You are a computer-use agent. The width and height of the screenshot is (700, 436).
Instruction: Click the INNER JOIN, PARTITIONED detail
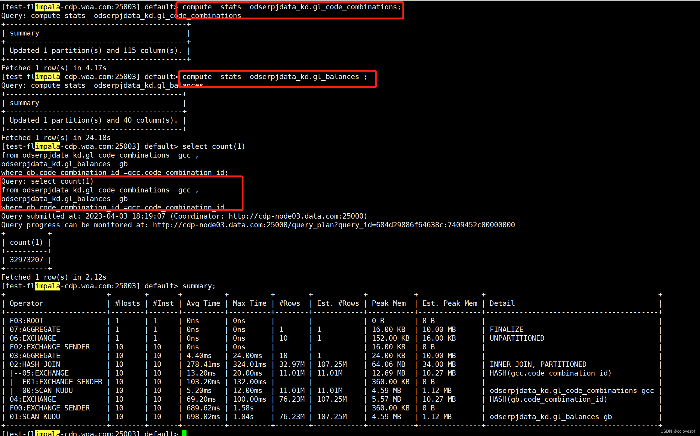[538, 364]
